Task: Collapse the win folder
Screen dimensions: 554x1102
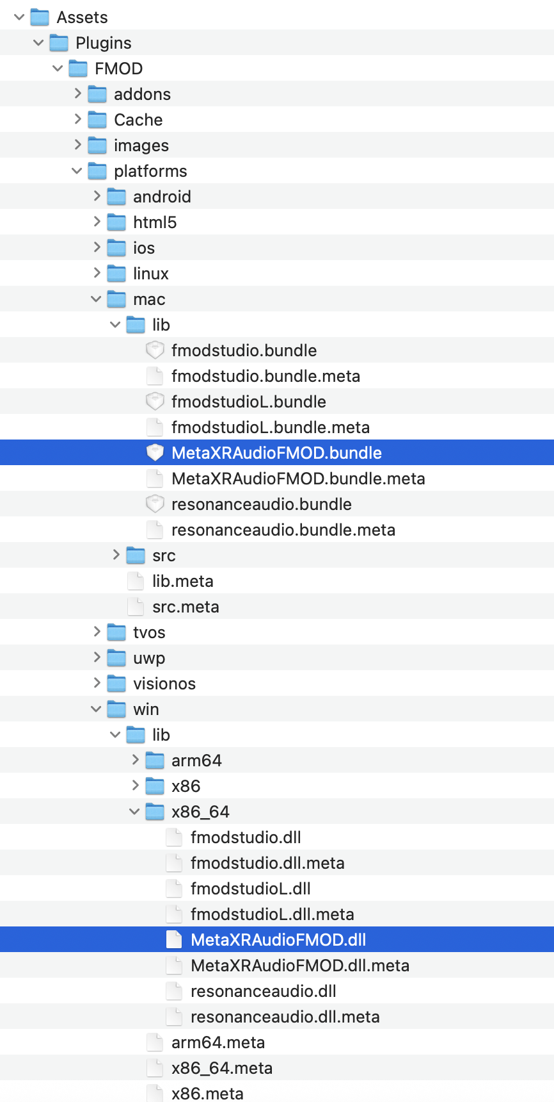Action: pyautogui.click(x=96, y=709)
